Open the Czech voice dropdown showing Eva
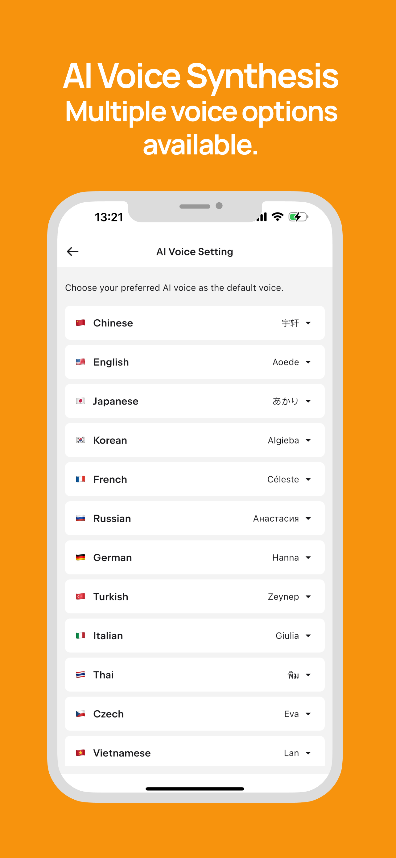Screen dimensions: 396x858 point(297,714)
